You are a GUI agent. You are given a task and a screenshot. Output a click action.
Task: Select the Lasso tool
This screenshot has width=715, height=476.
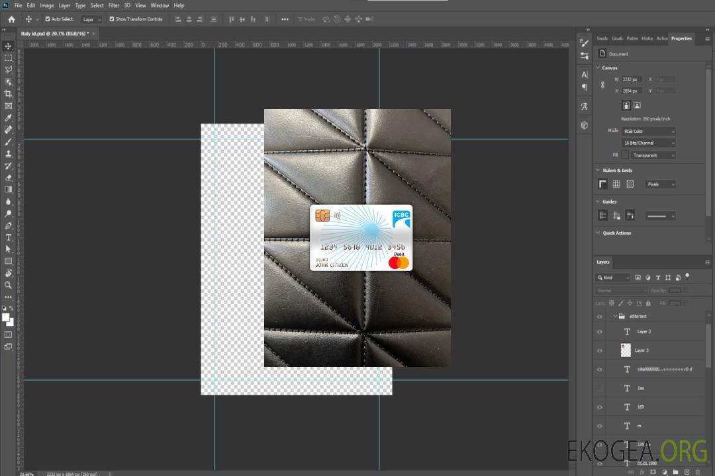9,69
